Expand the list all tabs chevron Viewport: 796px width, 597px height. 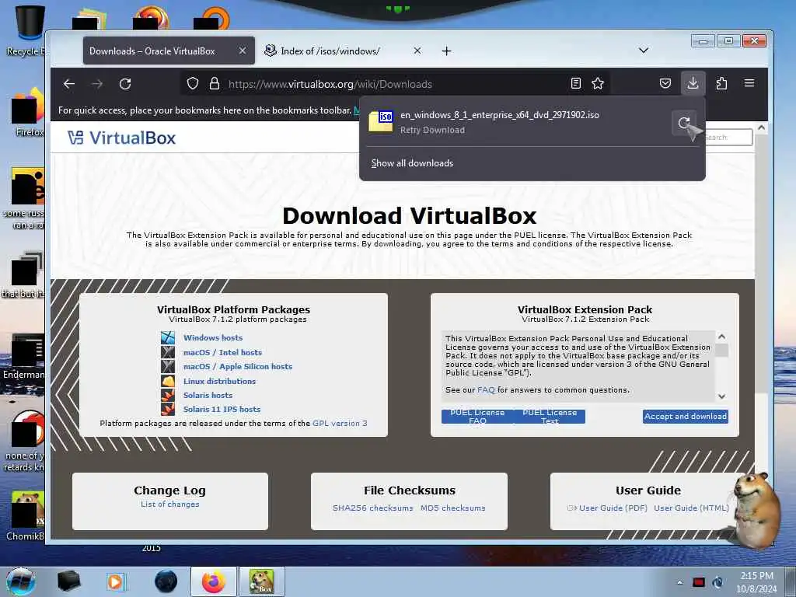643,51
